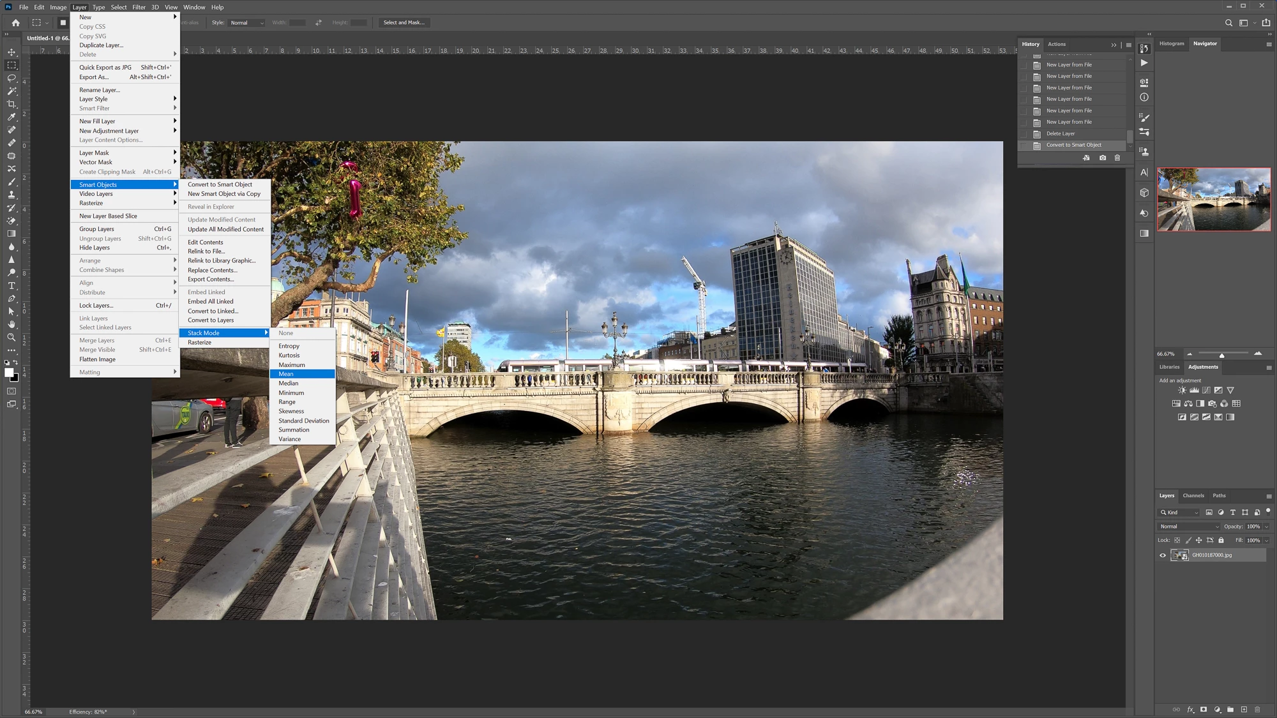Screen dimensions: 1277x718
Task: Select the Horizontal Type tool
Action: pos(11,285)
